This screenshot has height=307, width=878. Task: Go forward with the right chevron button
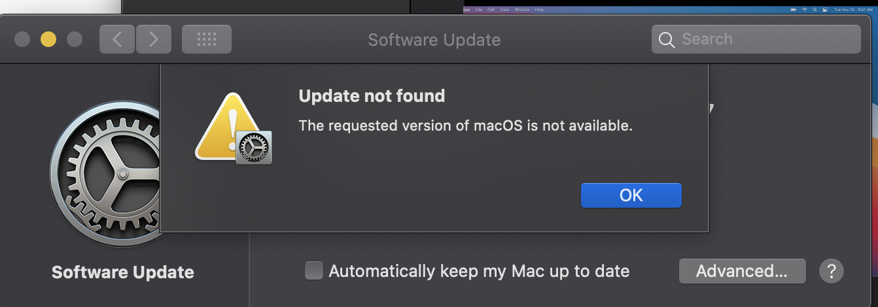click(154, 39)
